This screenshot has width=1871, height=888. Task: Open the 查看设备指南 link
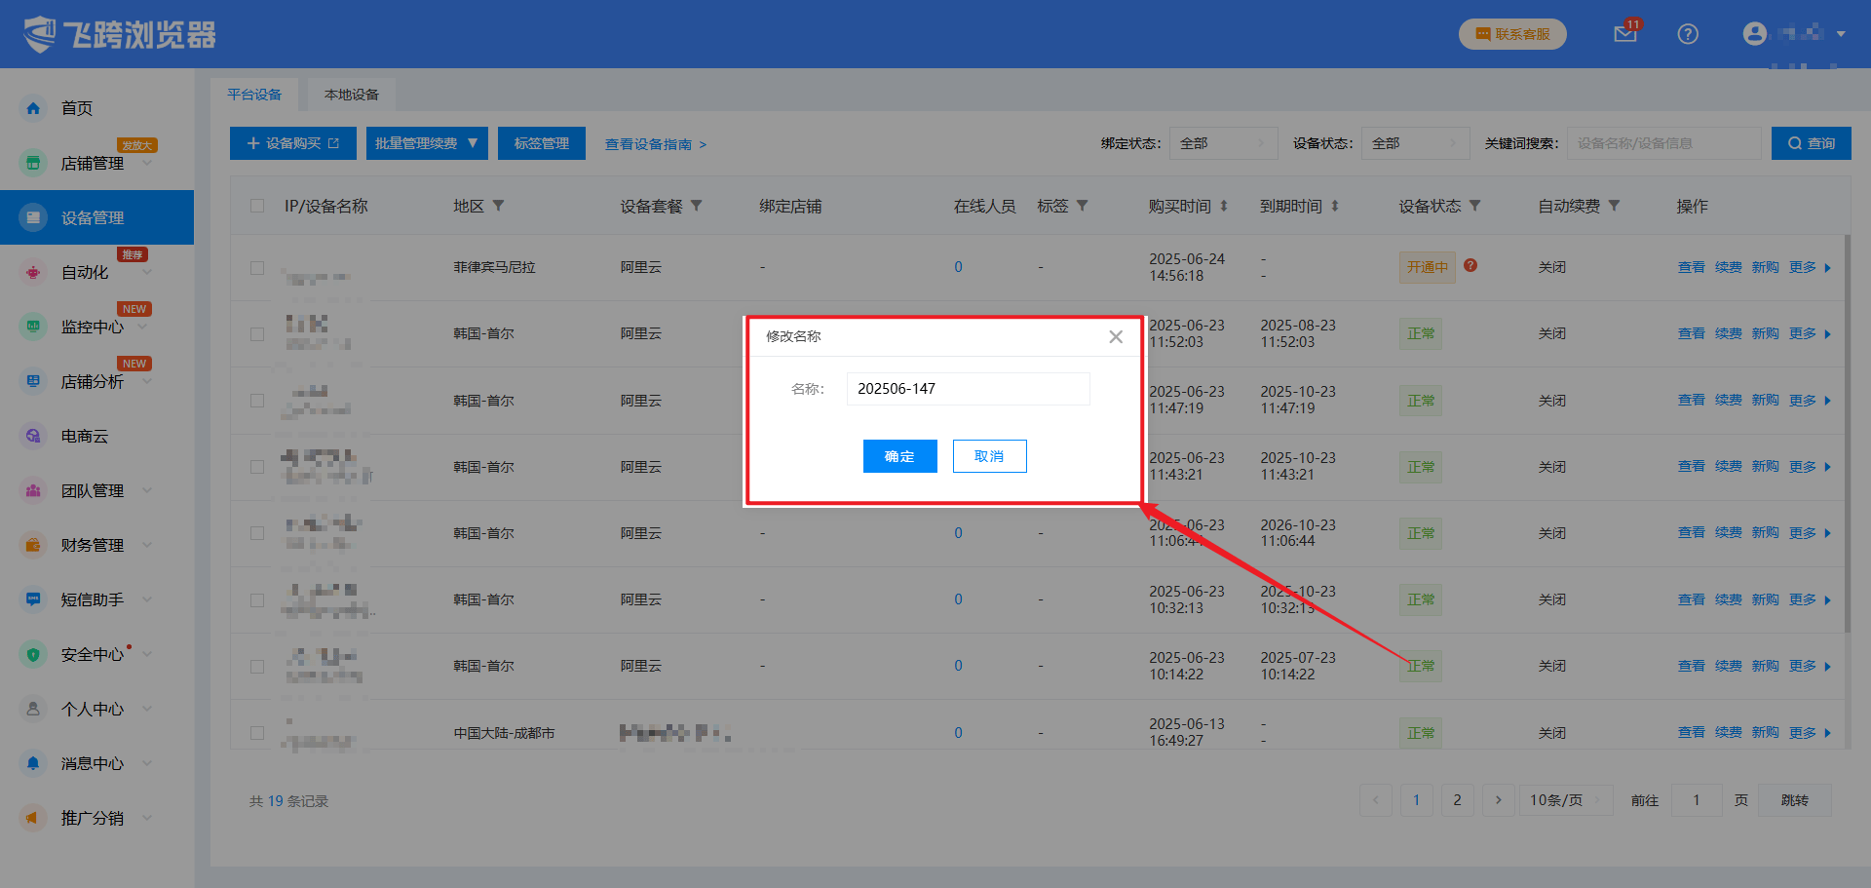655,144
